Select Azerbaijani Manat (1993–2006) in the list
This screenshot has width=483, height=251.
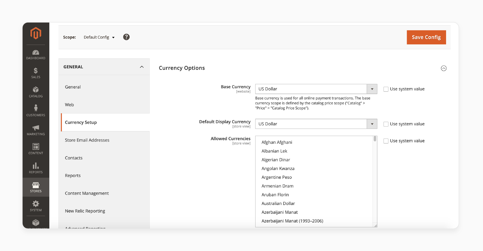click(x=314, y=221)
